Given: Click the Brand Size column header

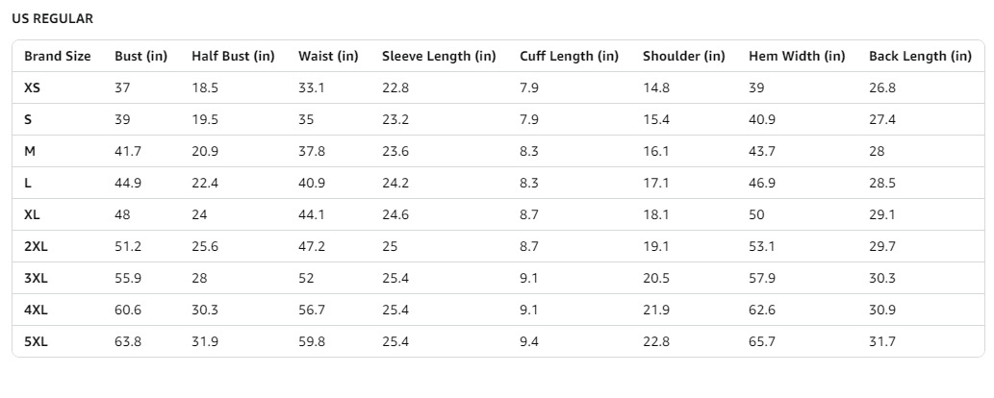Looking at the screenshot, I should (x=58, y=56).
